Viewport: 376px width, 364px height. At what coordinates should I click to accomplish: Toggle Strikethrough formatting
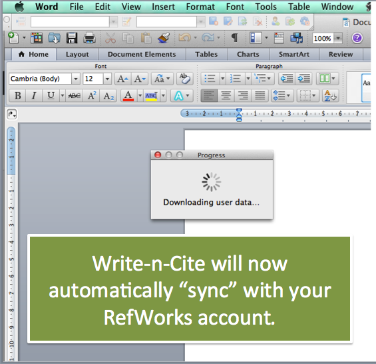coord(75,96)
